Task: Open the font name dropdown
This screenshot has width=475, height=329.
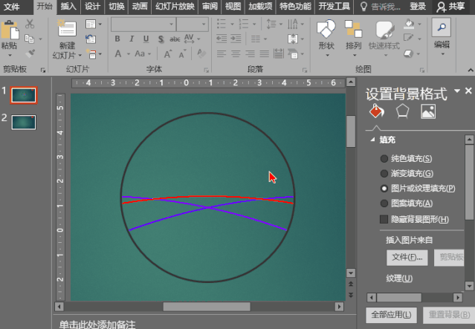Action: click(171, 25)
